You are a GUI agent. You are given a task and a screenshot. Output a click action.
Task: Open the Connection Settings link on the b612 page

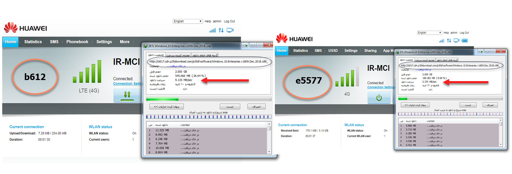click(x=127, y=84)
